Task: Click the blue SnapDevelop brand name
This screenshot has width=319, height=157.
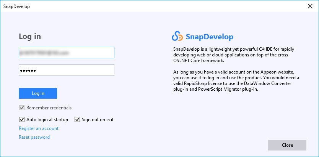Action: [x=209, y=37]
